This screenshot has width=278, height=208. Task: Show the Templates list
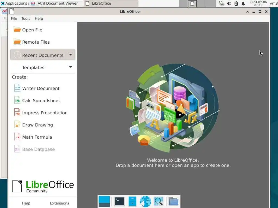click(x=43, y=67)
